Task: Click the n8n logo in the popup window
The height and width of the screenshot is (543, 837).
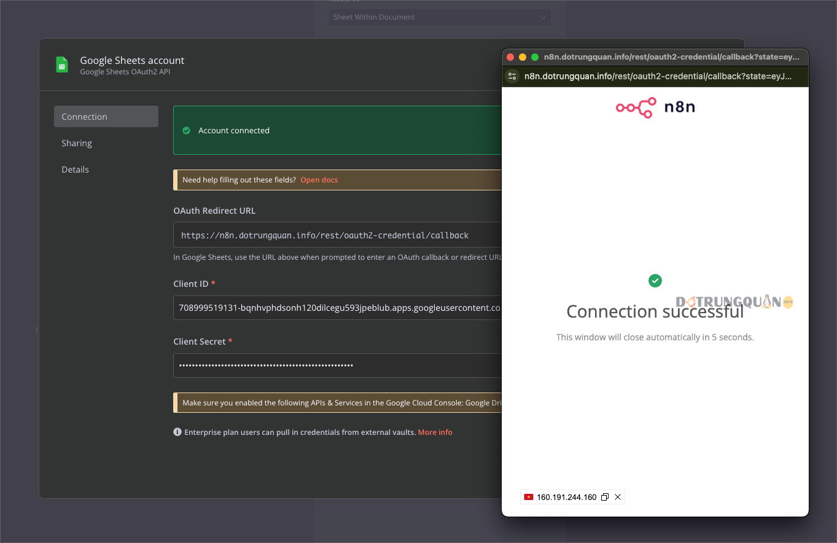Action: click(655, 107)
